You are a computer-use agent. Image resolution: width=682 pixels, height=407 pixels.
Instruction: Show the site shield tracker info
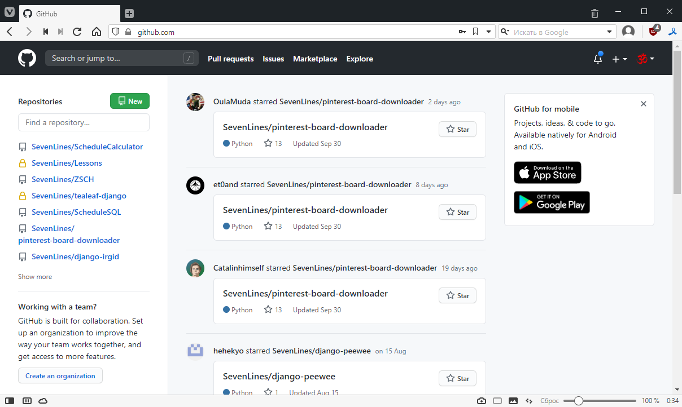point(116,32)
